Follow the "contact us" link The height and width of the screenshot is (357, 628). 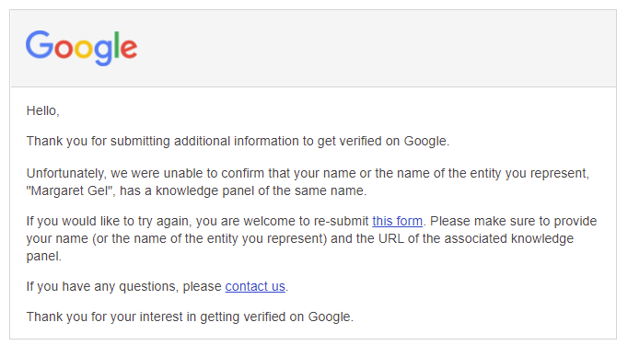[x=255, y=286]
